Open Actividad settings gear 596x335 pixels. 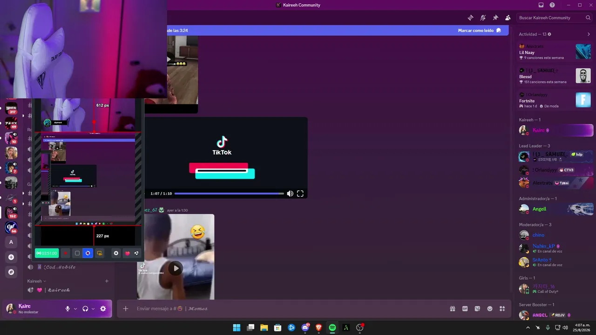[549, 34]
